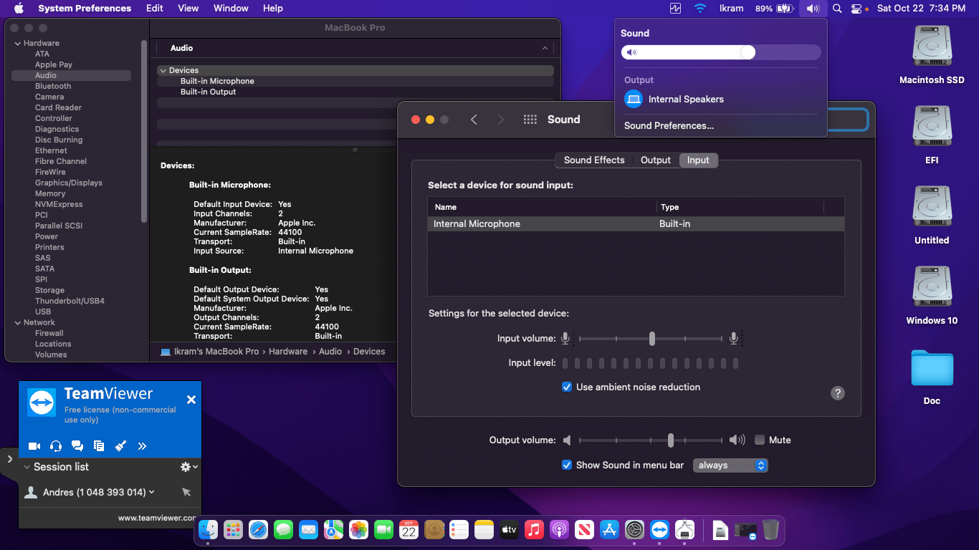Image resolution: width=979 pixels, height=550 pixels.
Task: Switch to the Output tab
Action: 655,160
